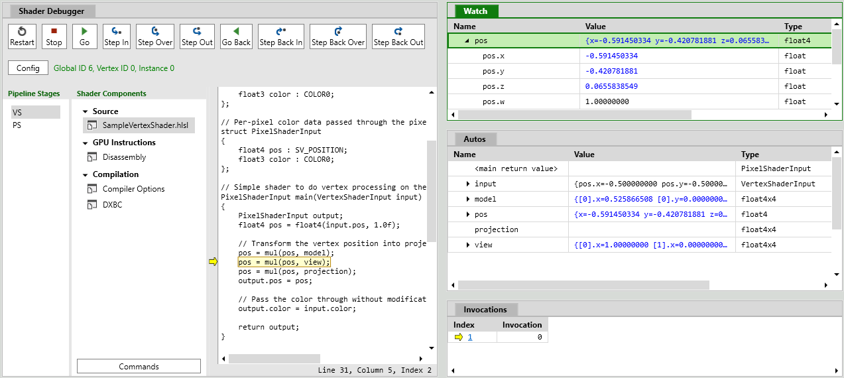Open the Disassembly view
The image size is (844, 378).
124,157
